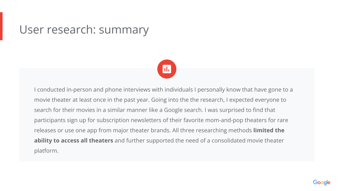340x191 pixels.
Task: Click bold phrase 'ability to access all theaters'
Action: (74, 140)
